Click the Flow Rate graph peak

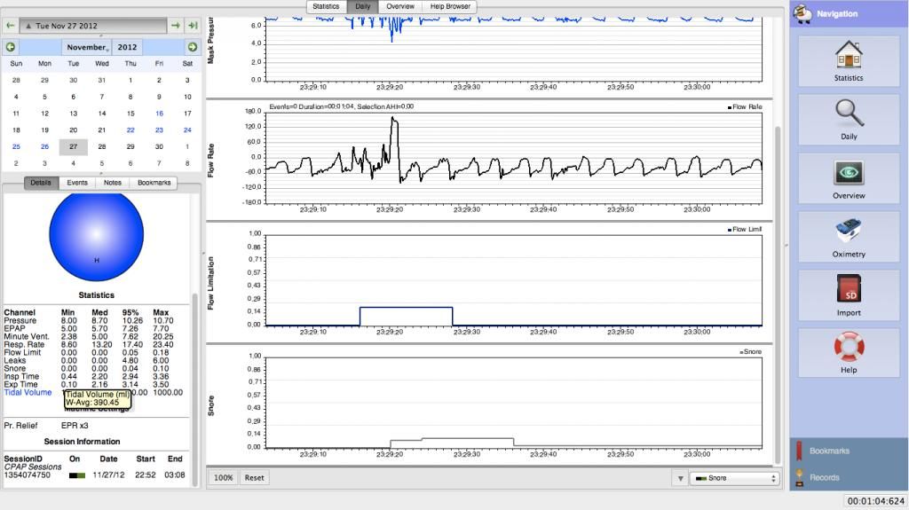pyautogui.click(x=393, y=120)
